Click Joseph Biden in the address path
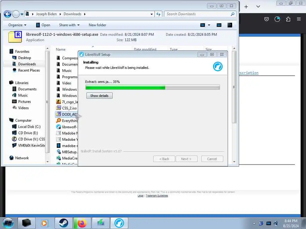The image size is (306, 229). pos(46,14)
